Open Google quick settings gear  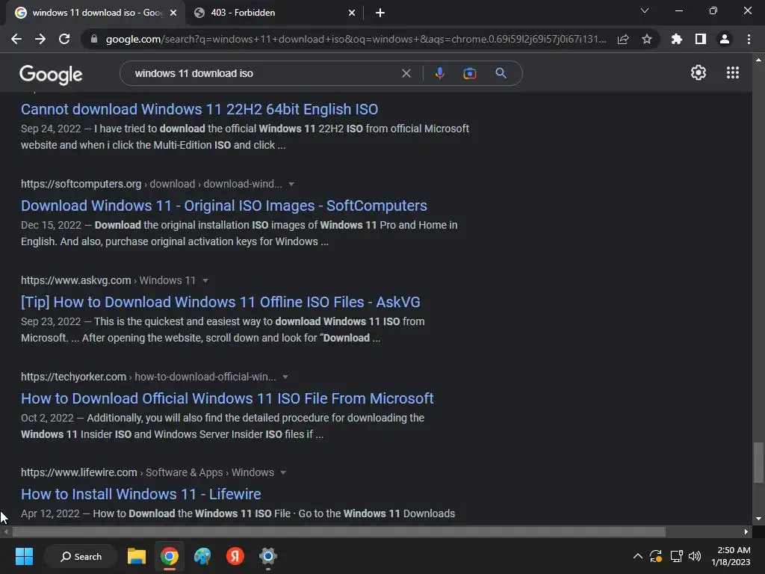(699, 72)
